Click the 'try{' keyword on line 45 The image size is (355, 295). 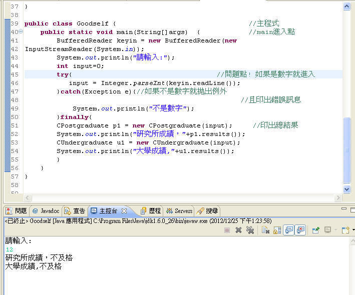coord(64,74)
